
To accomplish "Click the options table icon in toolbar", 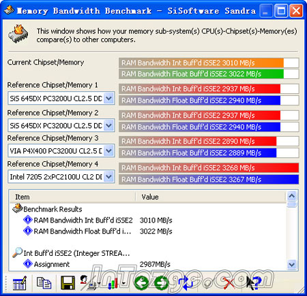I will (20, 283).
